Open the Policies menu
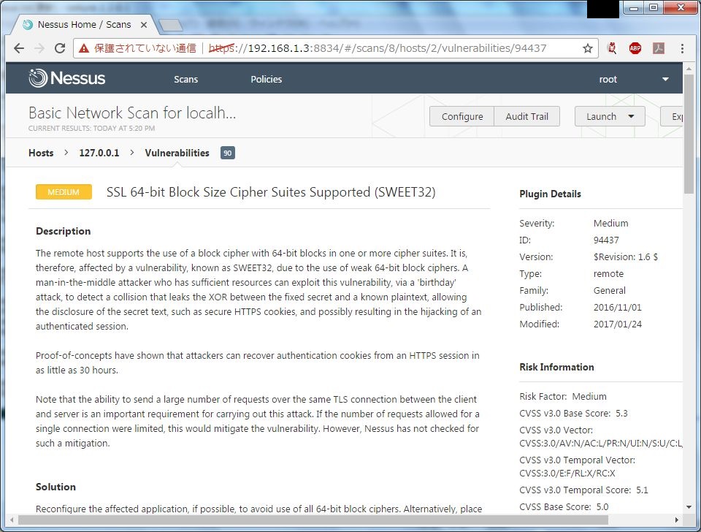 267,79
